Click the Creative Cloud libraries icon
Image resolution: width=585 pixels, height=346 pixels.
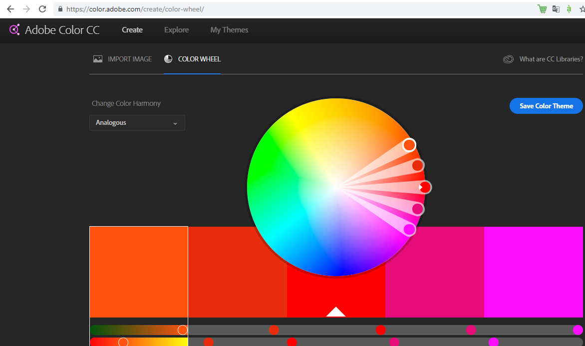click(508, 59)
